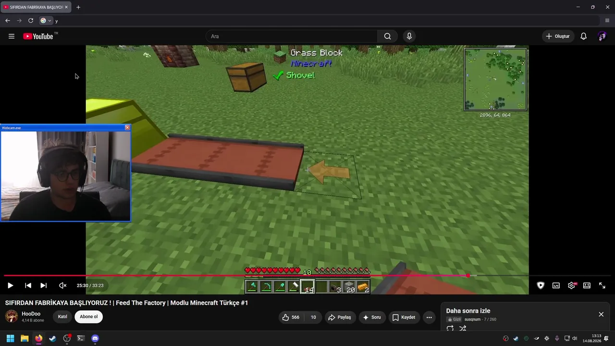Open the taskbar clock showing 13:13
615x346 pixels.
click(x=592, y=338)
